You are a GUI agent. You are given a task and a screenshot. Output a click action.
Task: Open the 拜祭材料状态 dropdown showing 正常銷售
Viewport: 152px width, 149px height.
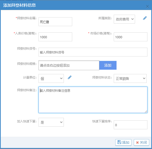(x=130, y=79)
